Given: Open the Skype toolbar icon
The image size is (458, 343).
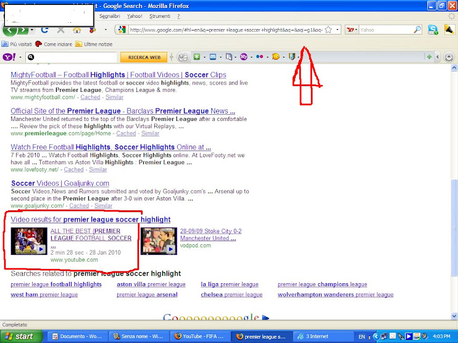Looking at the screenshot, I should pos(433,30).
